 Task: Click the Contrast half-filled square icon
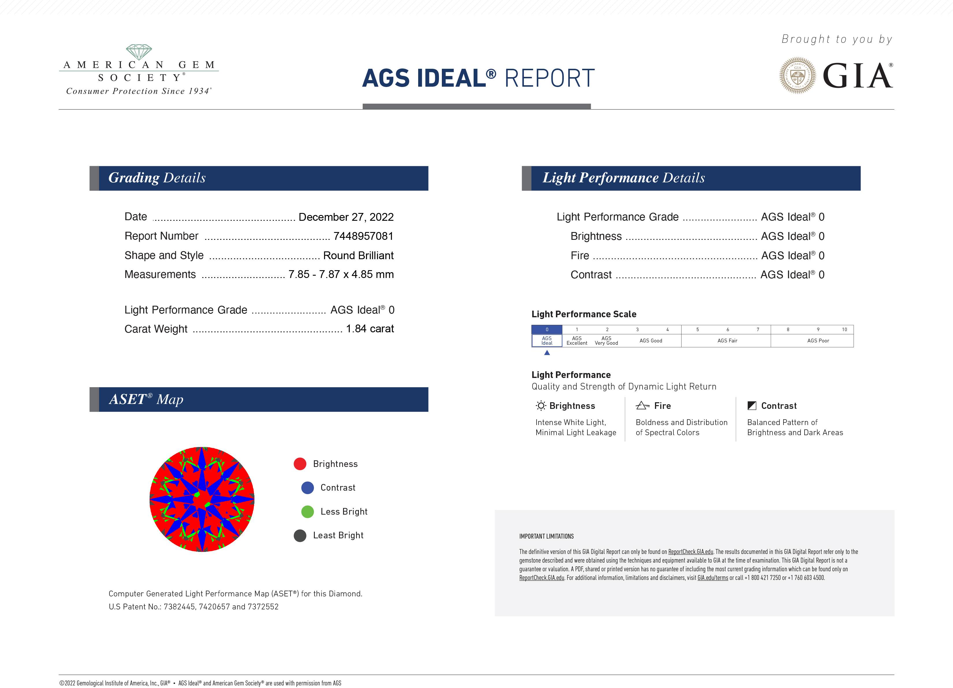click(x=752, y=406)
